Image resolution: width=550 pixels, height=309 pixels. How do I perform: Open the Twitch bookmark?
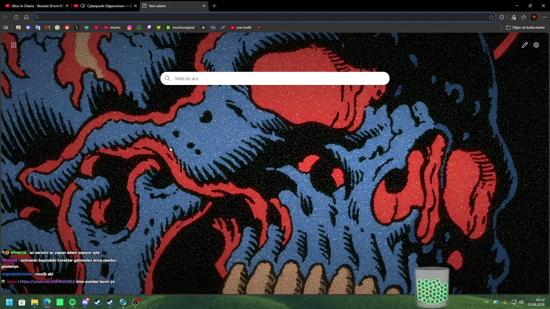pyautogui.click(x=149, y=27)
